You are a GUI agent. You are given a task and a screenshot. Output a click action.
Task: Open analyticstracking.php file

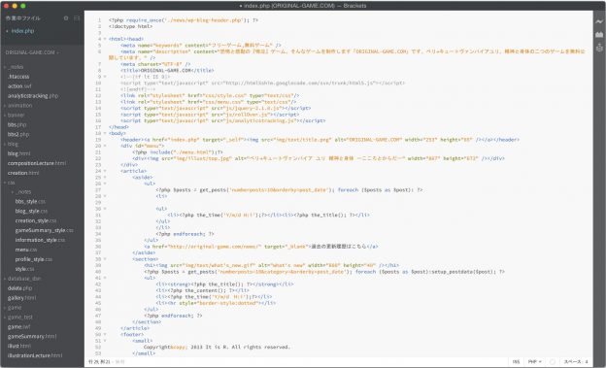point(33,96)
